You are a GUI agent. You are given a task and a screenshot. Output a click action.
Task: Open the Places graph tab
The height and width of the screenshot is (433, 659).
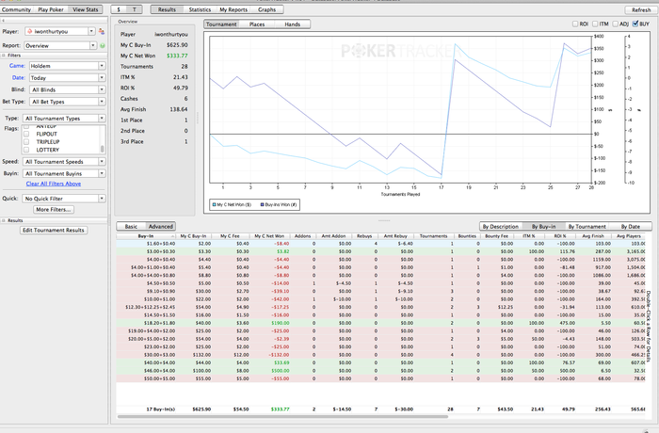tap(257, 24)
